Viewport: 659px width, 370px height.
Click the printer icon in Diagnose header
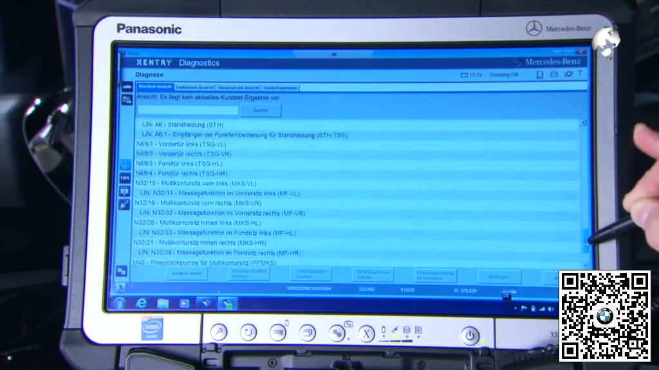coord(554,75)
